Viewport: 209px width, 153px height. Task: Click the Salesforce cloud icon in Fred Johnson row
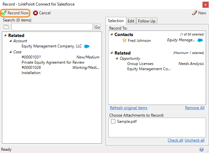pyautogui.click(x=200, y=40)
